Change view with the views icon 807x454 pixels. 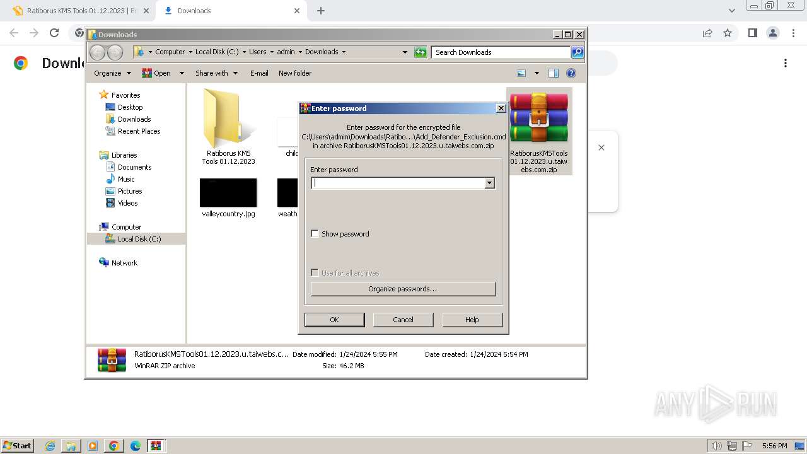pos(521,73)
